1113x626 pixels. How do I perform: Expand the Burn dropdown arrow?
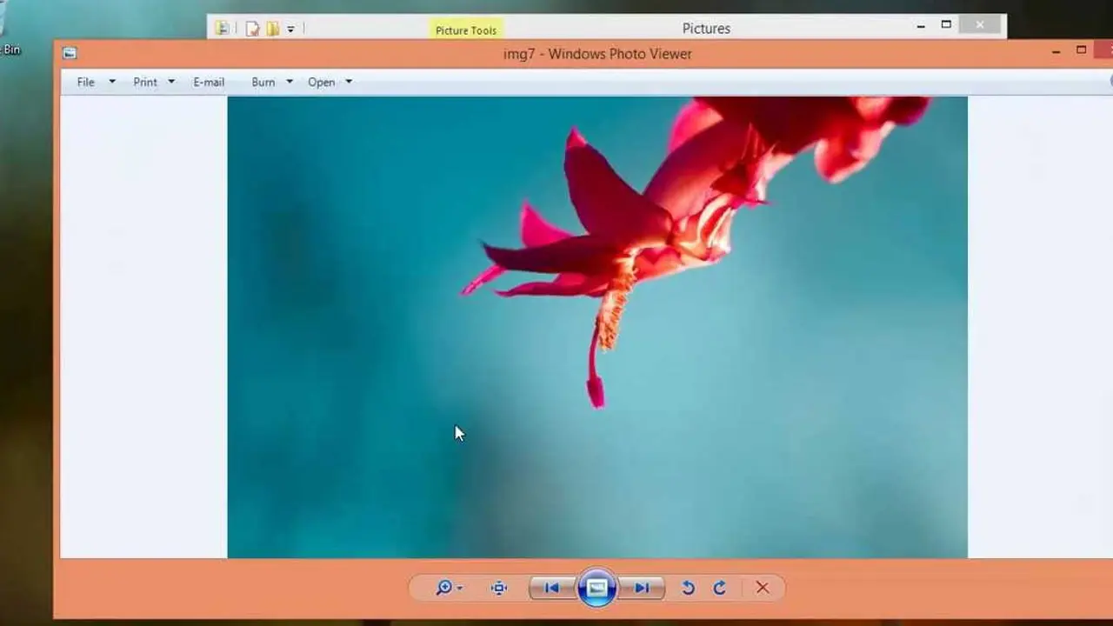point(290,82)
